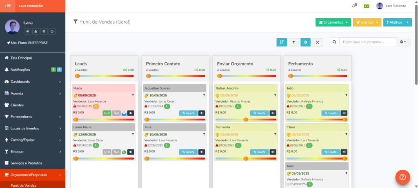Screen dimensions: 418x188
Task: Open the yellow Eventos dropdown button
Action: pyautogui.click(x=367, y=22)
